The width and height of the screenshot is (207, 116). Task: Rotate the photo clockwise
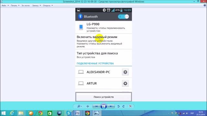(x=124, y=106)
